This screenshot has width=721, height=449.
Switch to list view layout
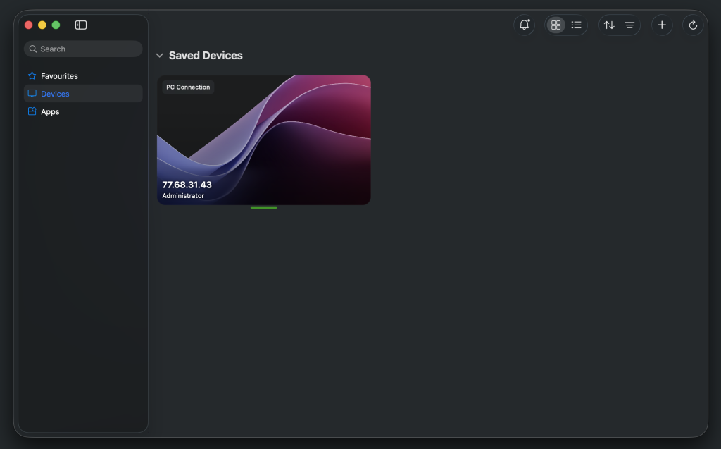pyautogui.click(x=576, y=25)
